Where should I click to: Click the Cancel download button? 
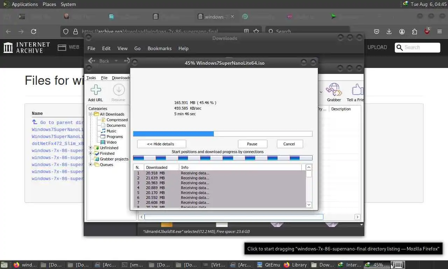tap(289, 144)
